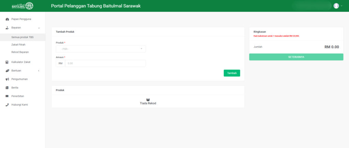Click the Tambah Produk panel heading
This screenshot has height=148, width=349.
click(65, 32)
